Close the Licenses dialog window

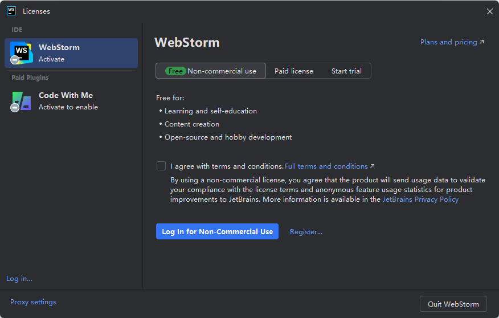click(x=490, y=11)
